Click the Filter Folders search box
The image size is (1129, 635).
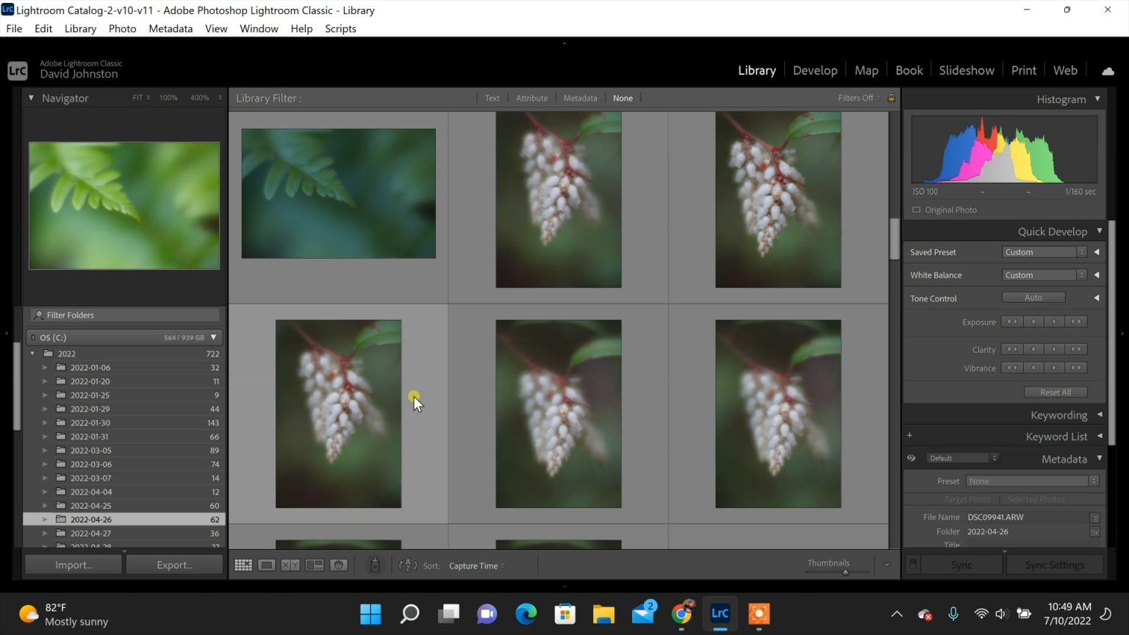tap(123, 315)
